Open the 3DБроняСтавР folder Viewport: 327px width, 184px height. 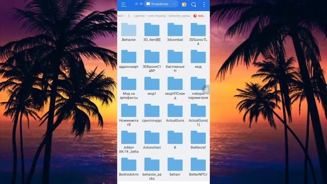coord(152,61)
